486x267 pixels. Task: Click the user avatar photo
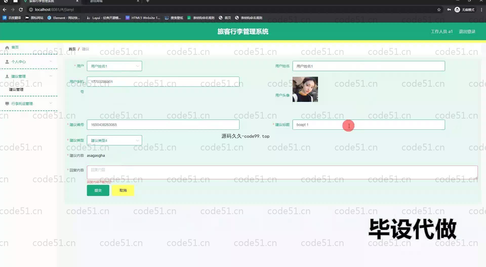[x=305, y=89]
